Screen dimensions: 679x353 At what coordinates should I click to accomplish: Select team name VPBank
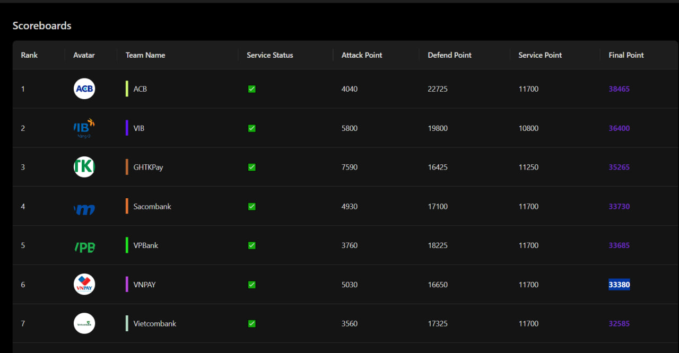146,245
